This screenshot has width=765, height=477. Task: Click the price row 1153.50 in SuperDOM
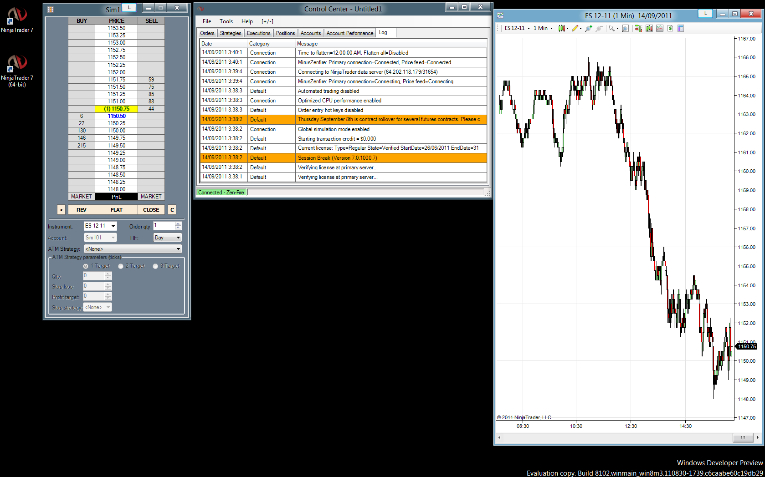point(117,28)
